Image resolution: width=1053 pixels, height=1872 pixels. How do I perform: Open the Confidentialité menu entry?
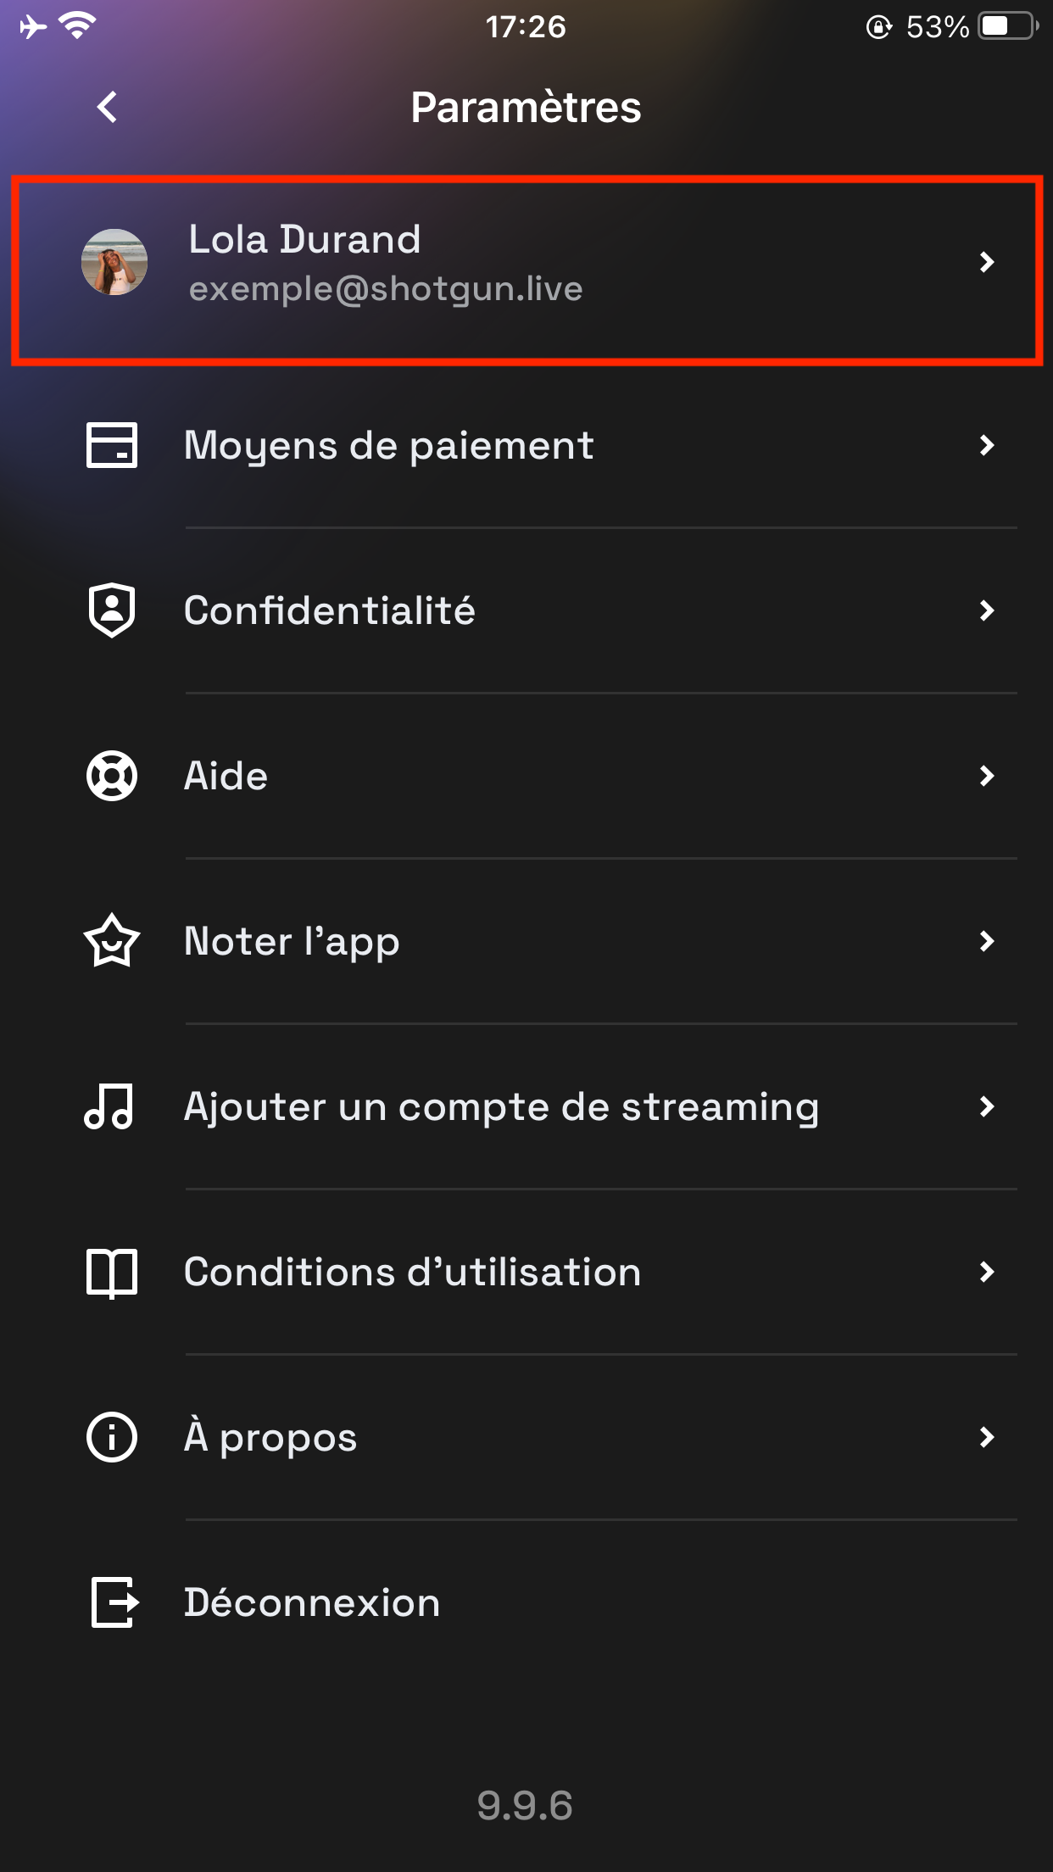(526, 610)
